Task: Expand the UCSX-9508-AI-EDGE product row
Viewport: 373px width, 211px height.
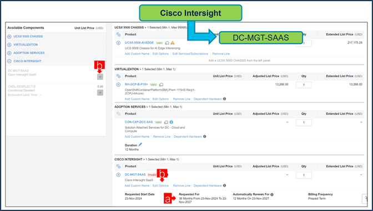Action: (118, 43)
